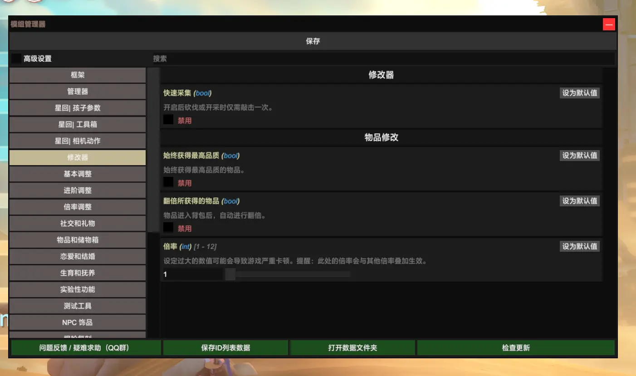Click the sidebar vertical scrollbar
The width and height of the screenshot is (636, 376).
153,150
